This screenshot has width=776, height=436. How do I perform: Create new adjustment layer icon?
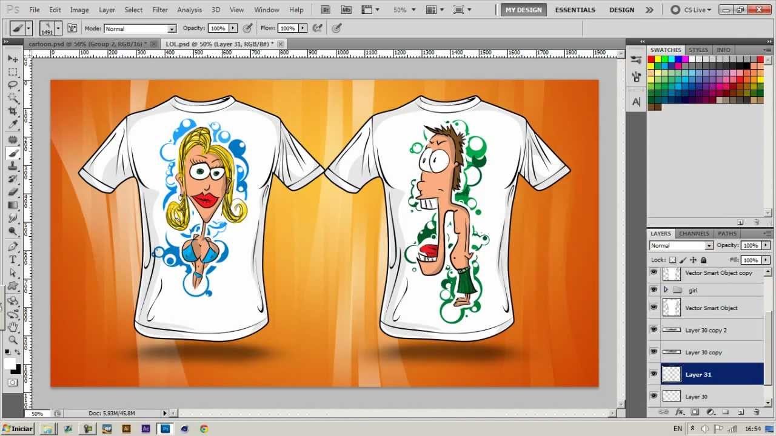(710, 412)
